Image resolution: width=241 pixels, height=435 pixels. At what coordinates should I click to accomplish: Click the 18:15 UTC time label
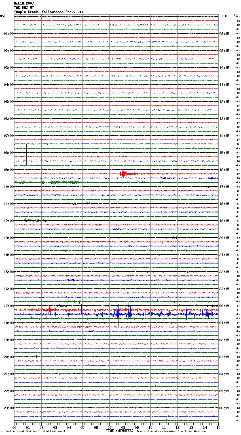pos(224,204)
